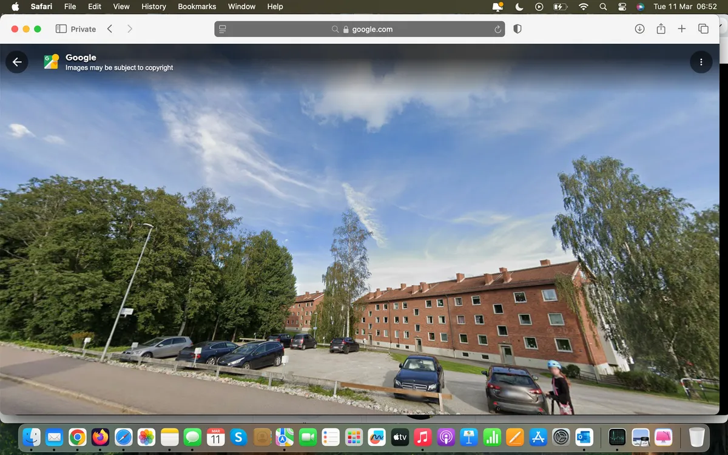
Task: Click the privacy report shield icon
Action: (517, 29)
